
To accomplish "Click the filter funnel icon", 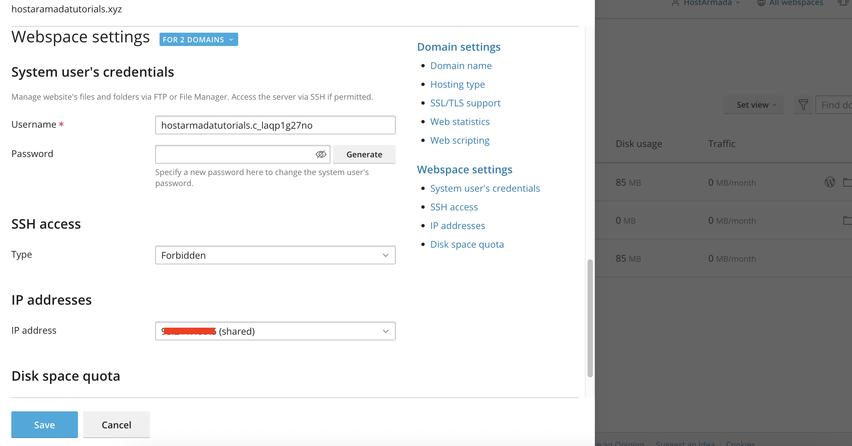I will coord(803,105).
